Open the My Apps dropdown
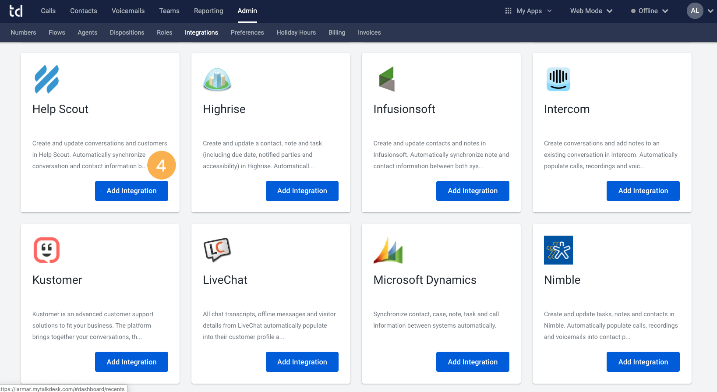 528,11
